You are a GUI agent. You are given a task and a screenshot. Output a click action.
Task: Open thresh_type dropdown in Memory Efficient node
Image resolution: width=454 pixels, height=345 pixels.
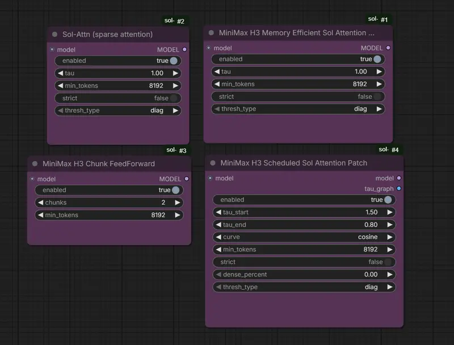click(x=298, y=109)
